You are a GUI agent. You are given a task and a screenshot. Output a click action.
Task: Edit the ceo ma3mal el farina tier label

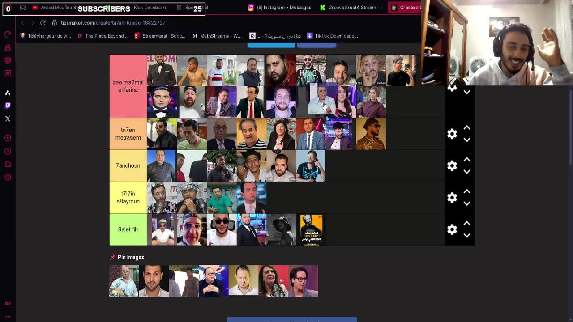(x=128, y=86)
